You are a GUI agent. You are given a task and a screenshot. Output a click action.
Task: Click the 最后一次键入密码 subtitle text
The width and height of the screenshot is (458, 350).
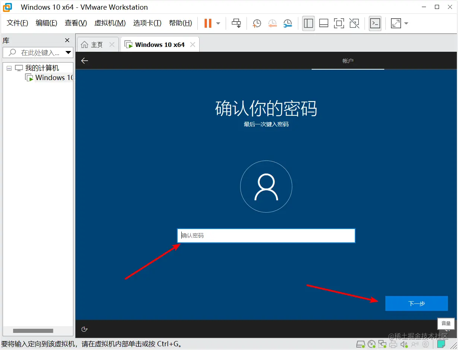(x=266, y=124)
